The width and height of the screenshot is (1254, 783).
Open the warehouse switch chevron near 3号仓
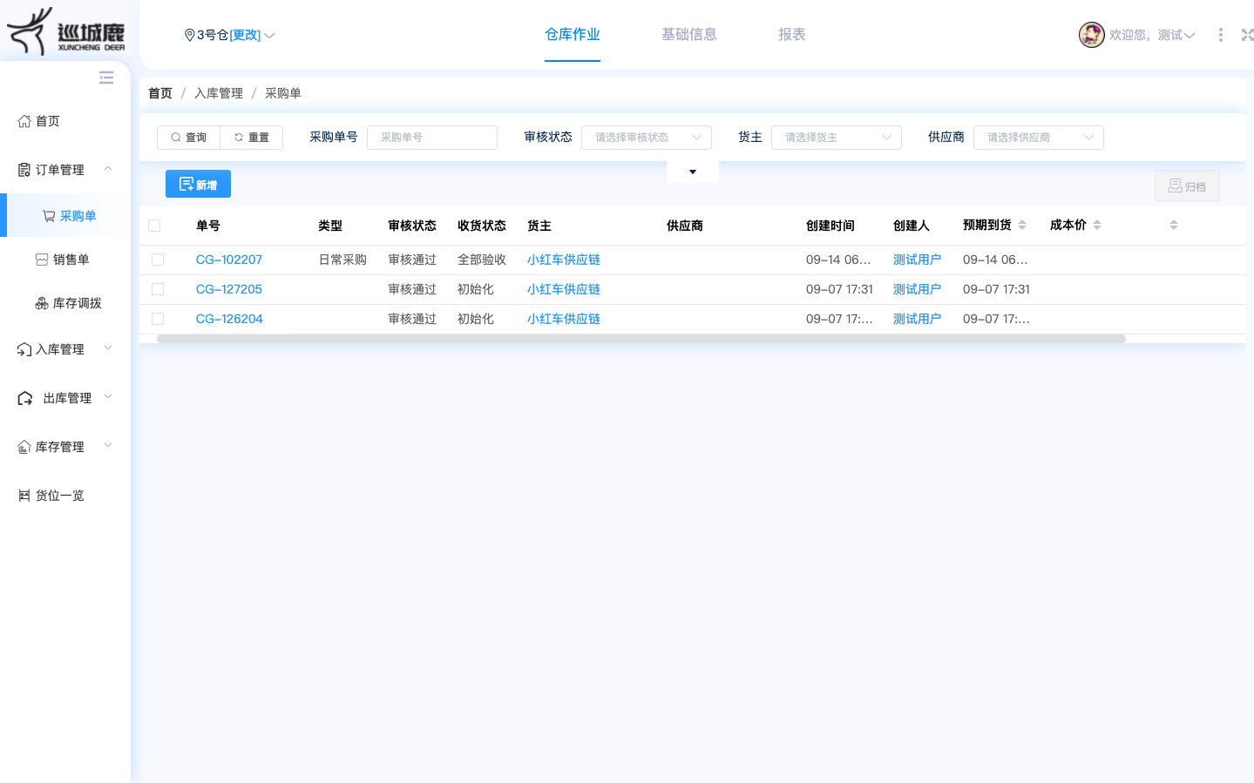[269, 36]
